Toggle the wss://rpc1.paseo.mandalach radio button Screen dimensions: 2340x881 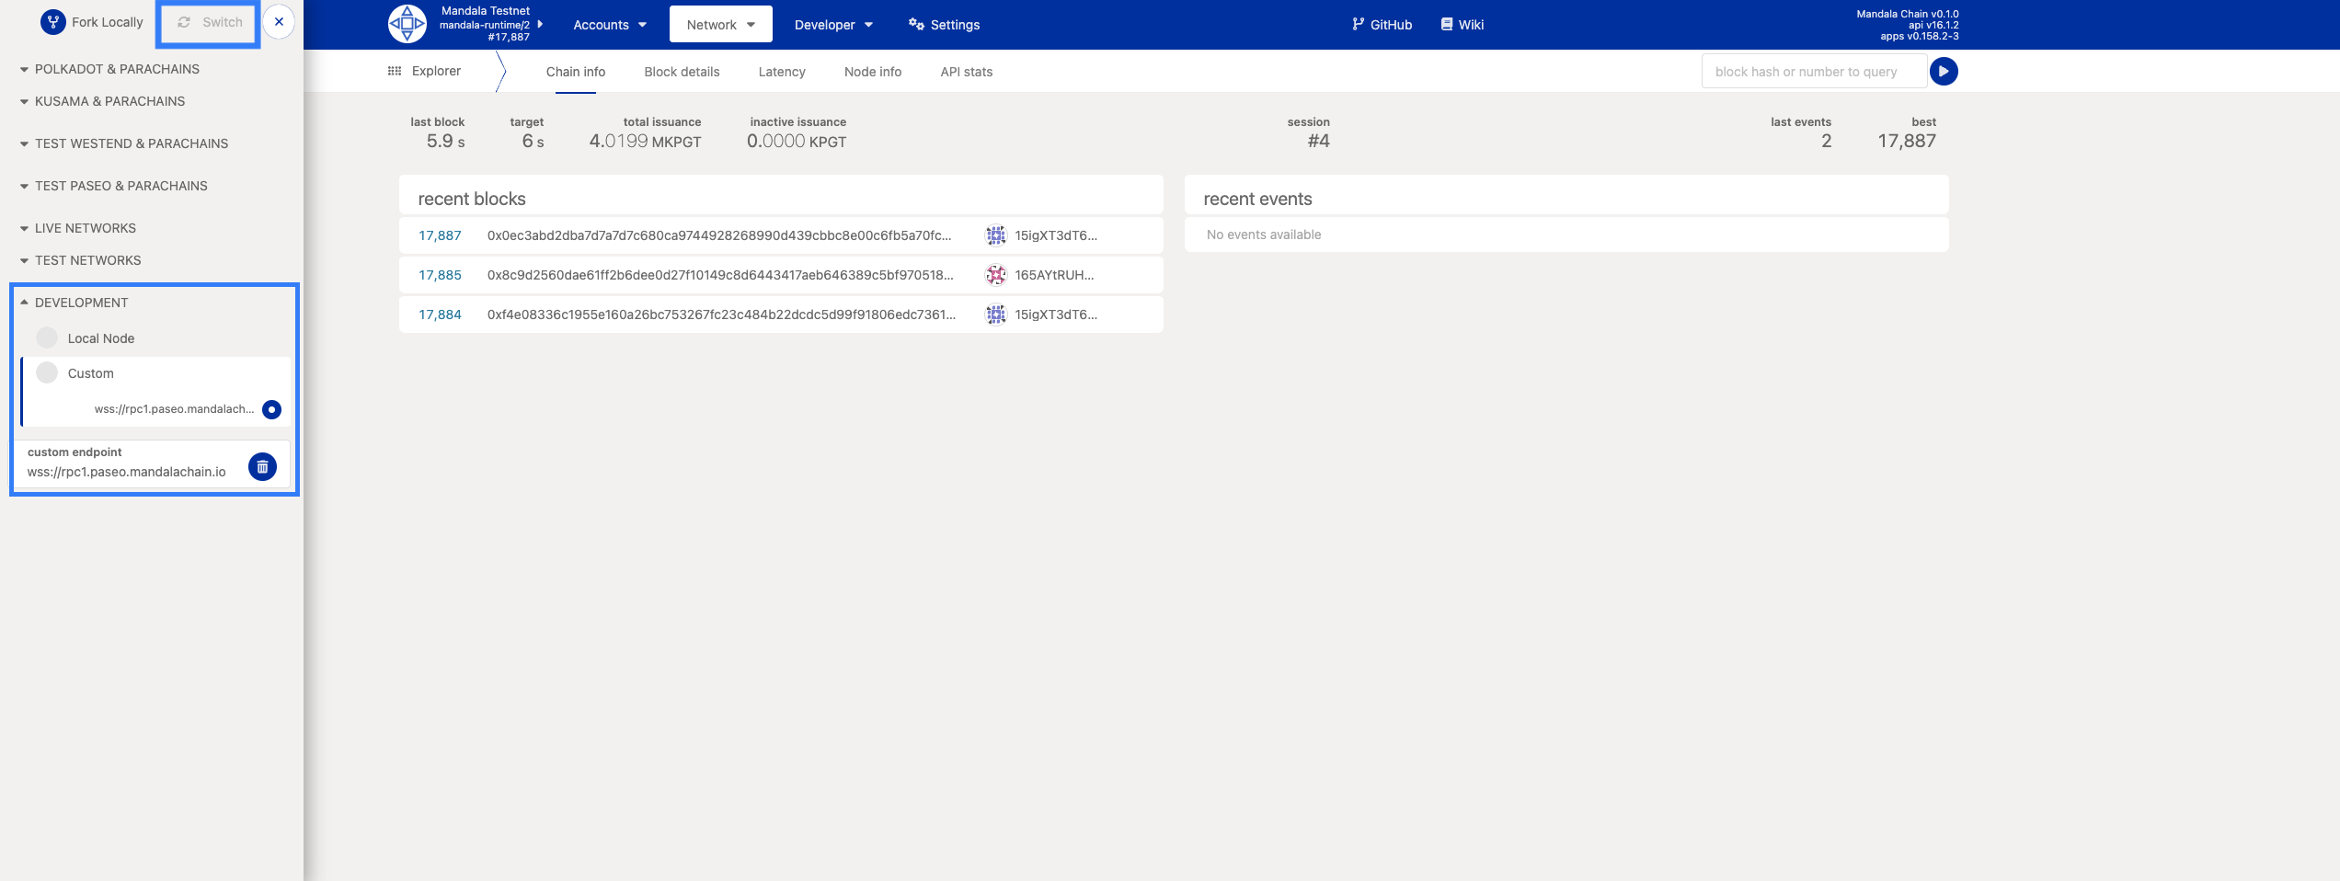click(271, 409)
